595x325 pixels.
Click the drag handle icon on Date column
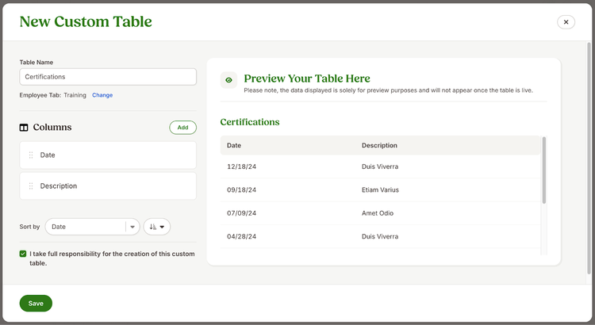(31, 155)
